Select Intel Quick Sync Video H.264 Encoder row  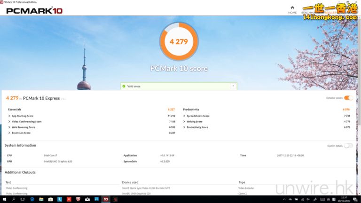coord(146,188)
